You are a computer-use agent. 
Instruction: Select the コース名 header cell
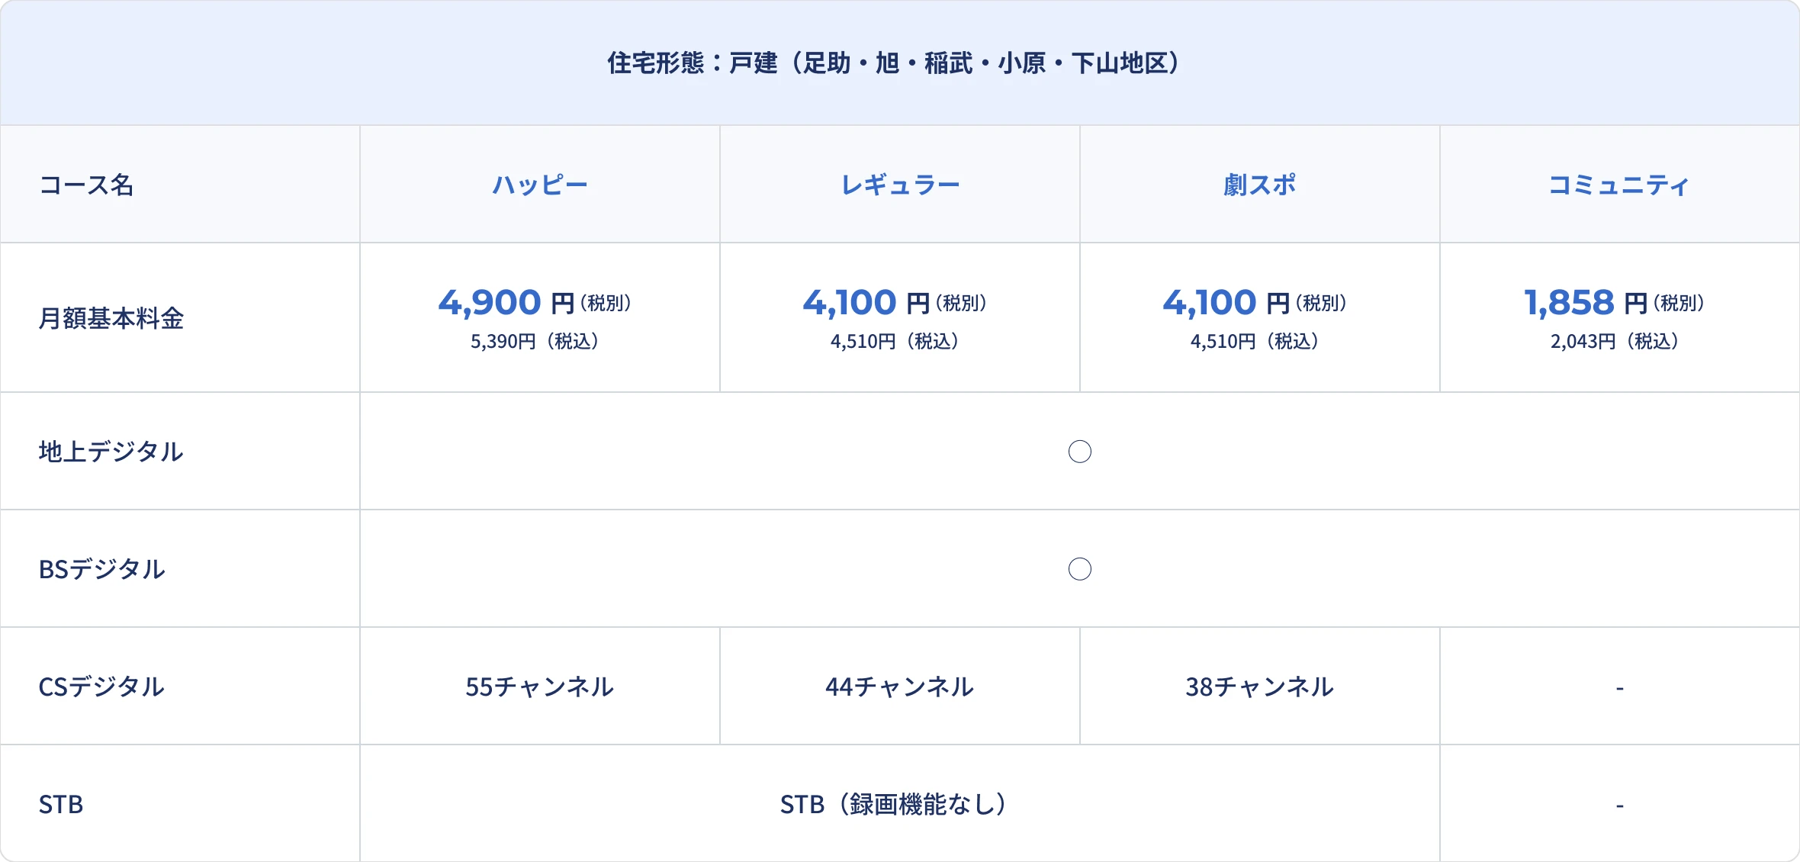[87, 185]
